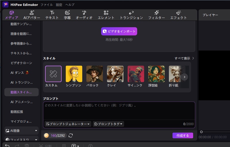Select 画像を動画に... in sidebar
Screen dimensions: 230x147
(21, 34)
